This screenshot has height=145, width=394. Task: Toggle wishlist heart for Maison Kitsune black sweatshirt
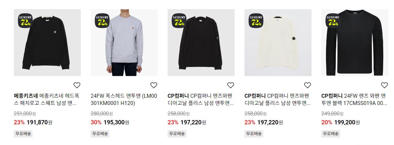point(77,85)
